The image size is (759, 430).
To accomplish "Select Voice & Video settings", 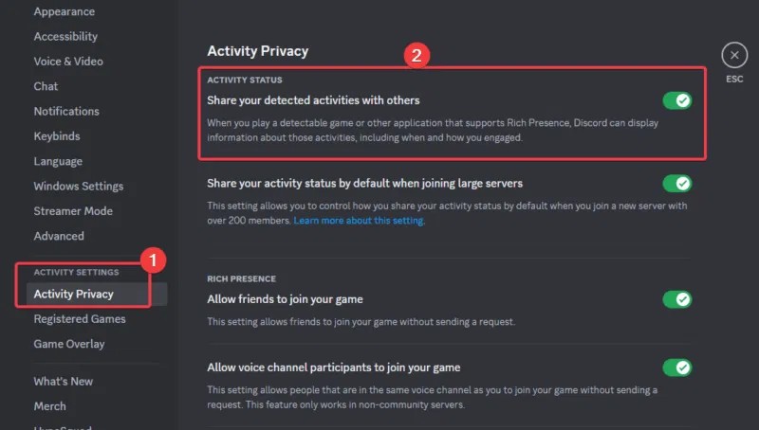I will click(x=68, y=62).
